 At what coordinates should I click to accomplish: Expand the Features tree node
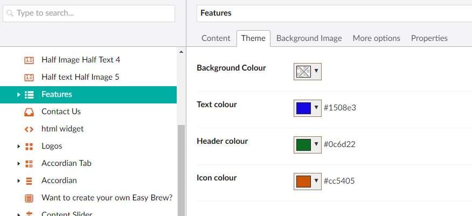19,94
